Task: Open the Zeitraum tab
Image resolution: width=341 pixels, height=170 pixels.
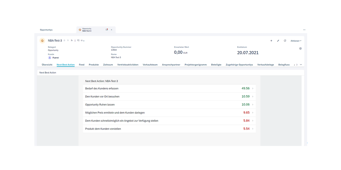Action: pos(108,65)
